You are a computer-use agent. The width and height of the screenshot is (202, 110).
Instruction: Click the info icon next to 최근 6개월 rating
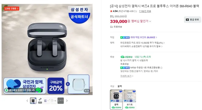(x=135, y=11)
